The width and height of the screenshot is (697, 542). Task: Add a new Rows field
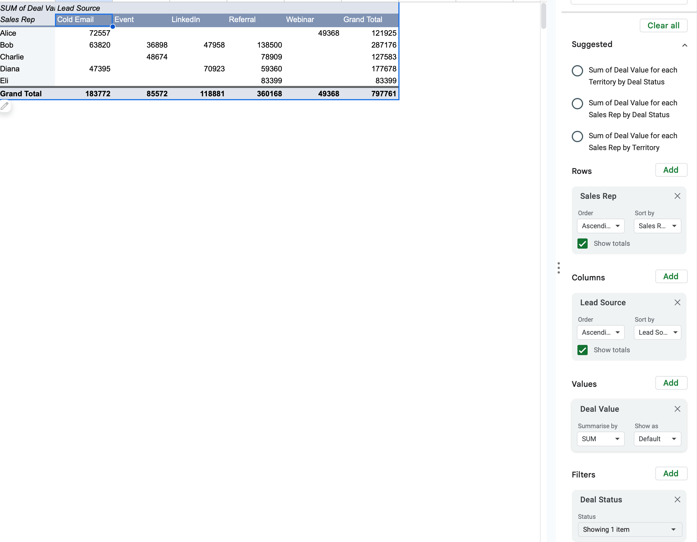click(671, 170)
